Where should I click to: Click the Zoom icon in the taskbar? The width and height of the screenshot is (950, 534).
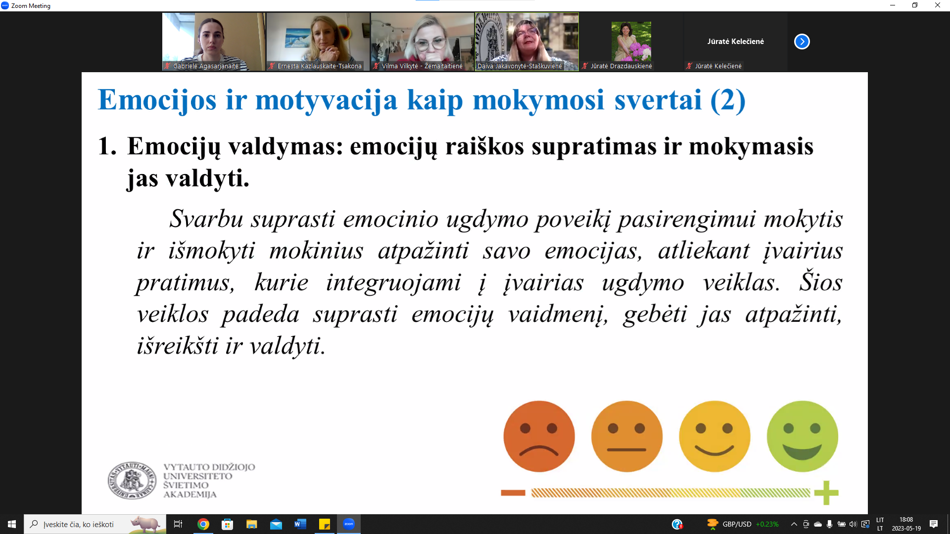pos(349,524)
